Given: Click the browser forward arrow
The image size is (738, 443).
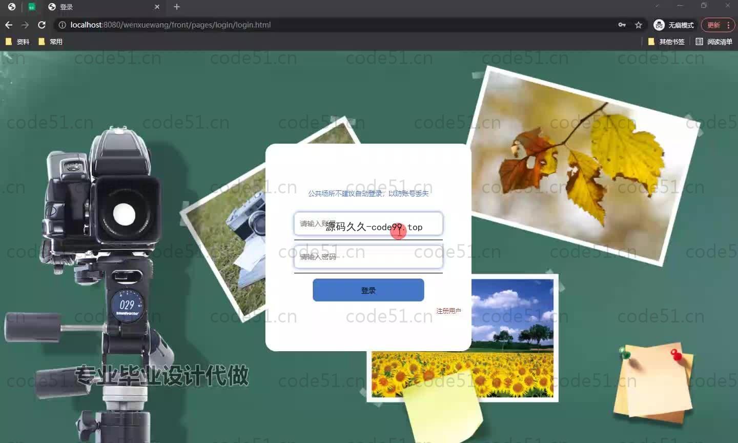Looking at the screenshot, I should click(x=25, y=25).
